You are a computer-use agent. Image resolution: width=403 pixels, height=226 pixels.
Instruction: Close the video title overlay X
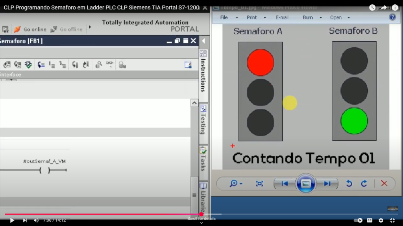[205, 8]
